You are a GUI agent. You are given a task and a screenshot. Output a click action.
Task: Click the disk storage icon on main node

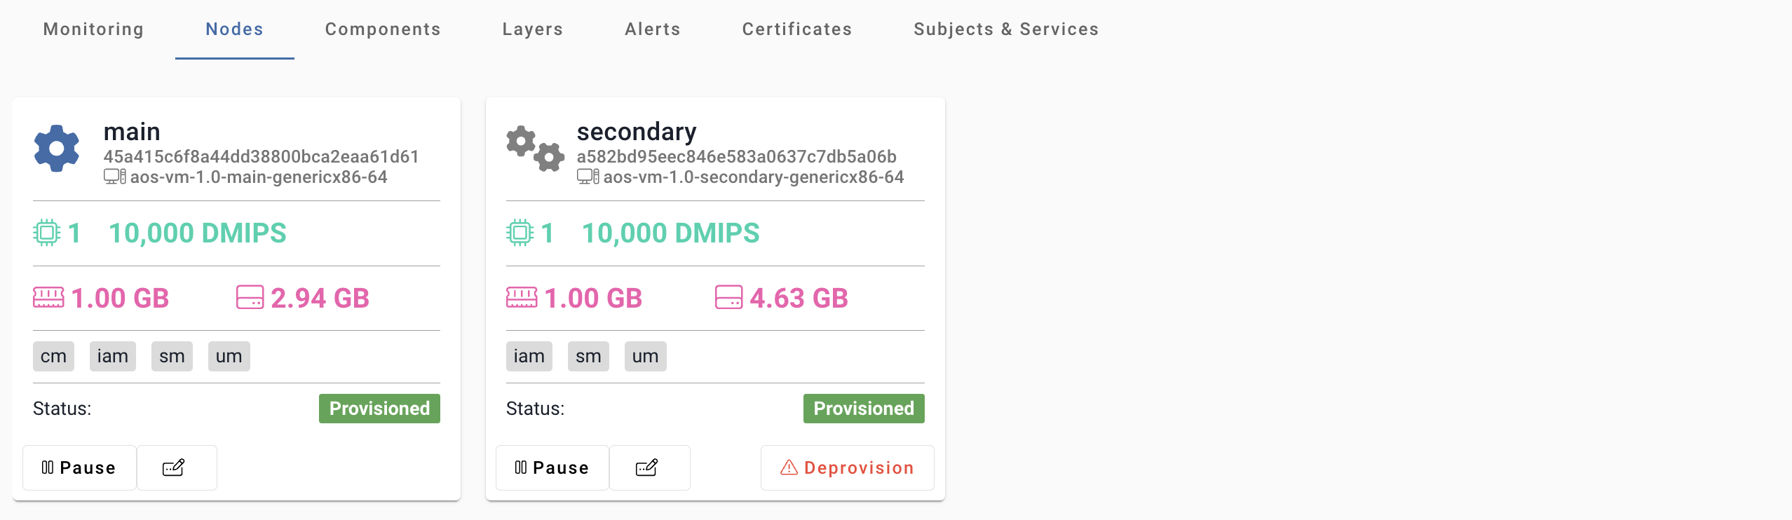tap(250, 298)
